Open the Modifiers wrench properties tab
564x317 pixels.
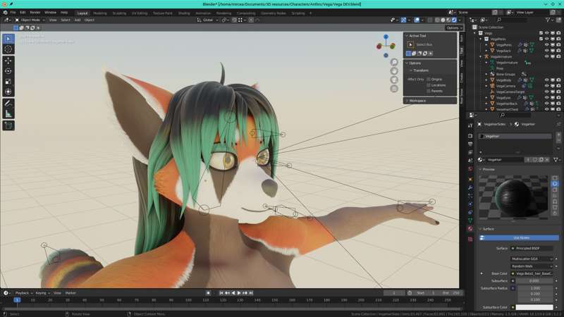pos(470,188)
